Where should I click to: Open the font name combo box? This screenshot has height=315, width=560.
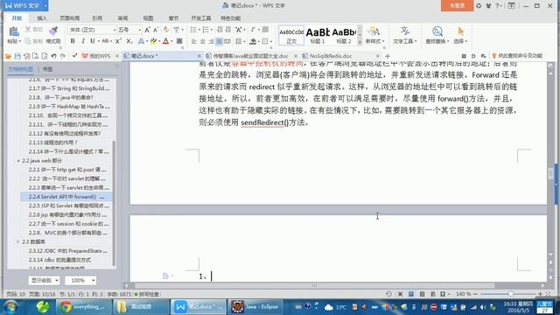(x=93, y=30)
